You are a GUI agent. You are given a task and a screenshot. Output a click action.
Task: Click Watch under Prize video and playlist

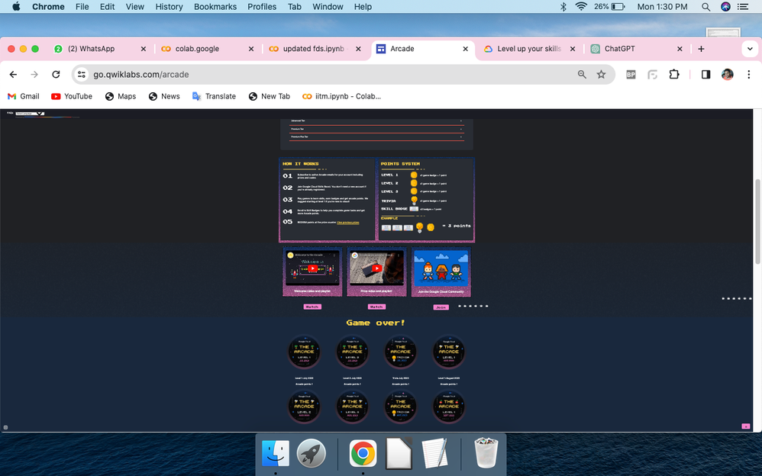click(376, 307)
